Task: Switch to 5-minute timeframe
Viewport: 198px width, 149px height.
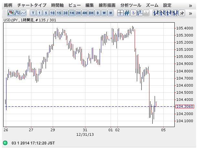Action: click(x=46, y=13)
